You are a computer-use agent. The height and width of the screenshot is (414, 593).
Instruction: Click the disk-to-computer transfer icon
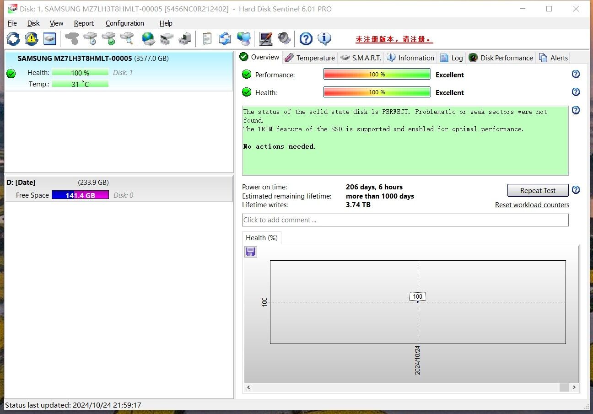(185, 39)
